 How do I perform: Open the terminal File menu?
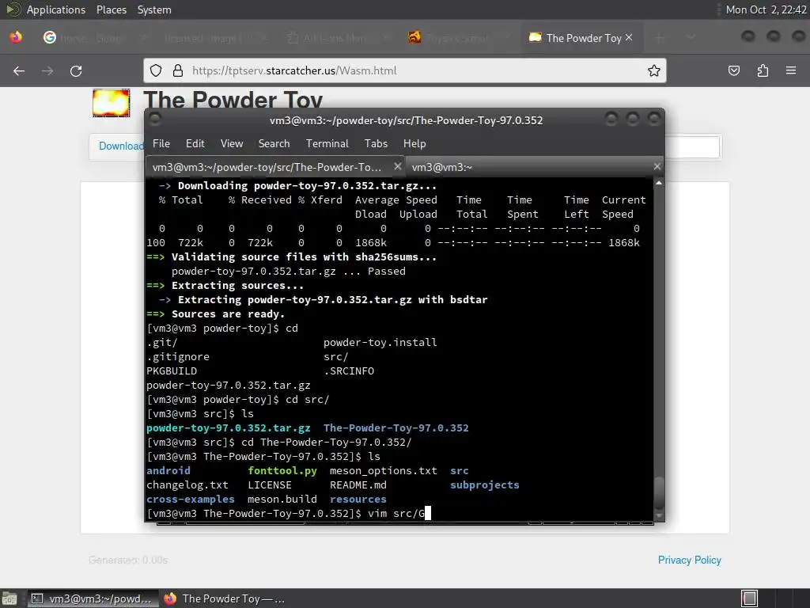[161, 144]
